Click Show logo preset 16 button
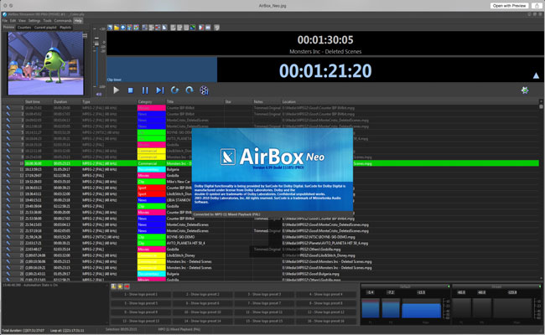The image size is (545, 335). tap(326, 321)
